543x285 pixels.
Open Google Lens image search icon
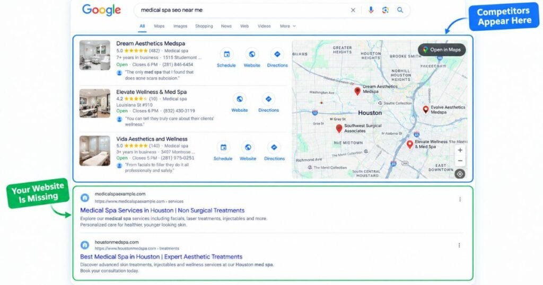click(386, 10)
